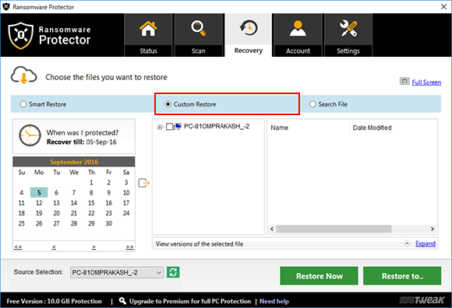This screenshot has width=452, height=308.
Task: Click the arrow icon between calendar and tree
Action: (144, 183)
